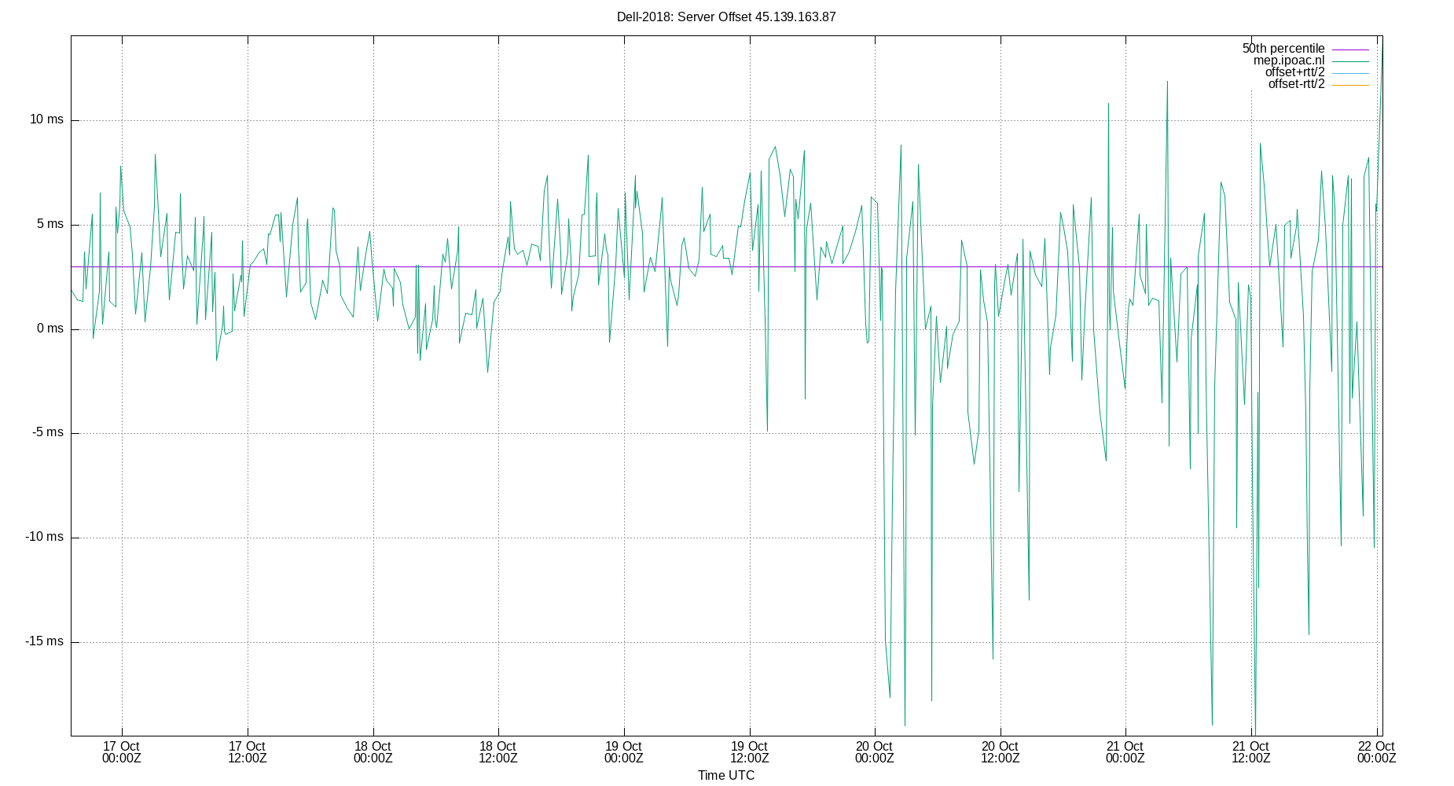Click the 50th percentile legend line sample
Screen dimensions: 1454x786
pos(1350,50)
